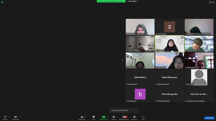Image resolution: width=216 pixels, height=121 pixels.
Task: Click the Record button
Action: pos(114,118)
